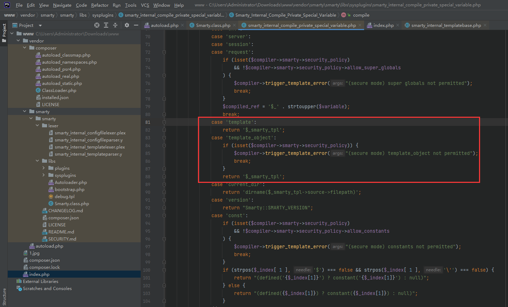Close the Smarty.class.php editor tab
This screenshot has height=307, width=508.
pos(234,25)
